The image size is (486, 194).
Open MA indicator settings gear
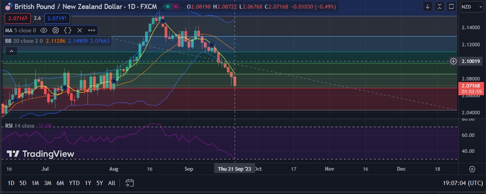point(56,30)
